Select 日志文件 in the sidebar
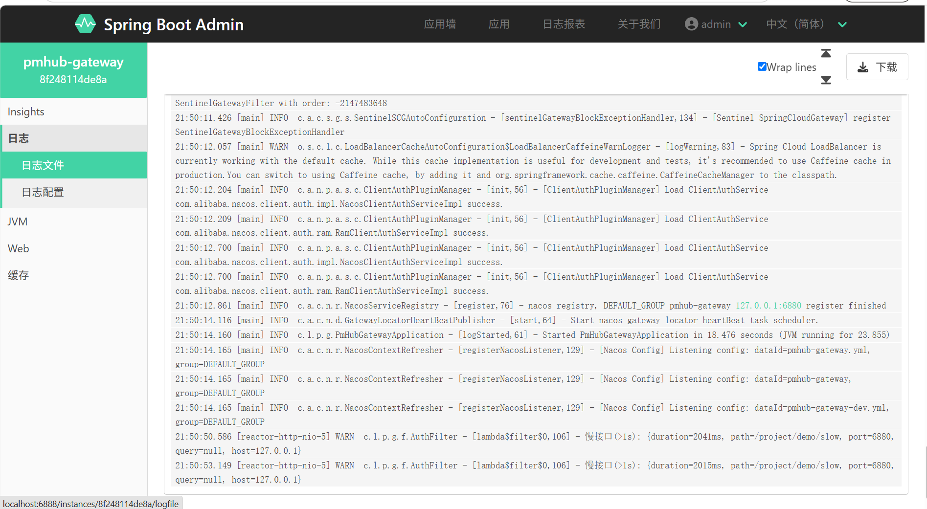Viewport: 927px width, 509px height. click(x=74, y=165)
